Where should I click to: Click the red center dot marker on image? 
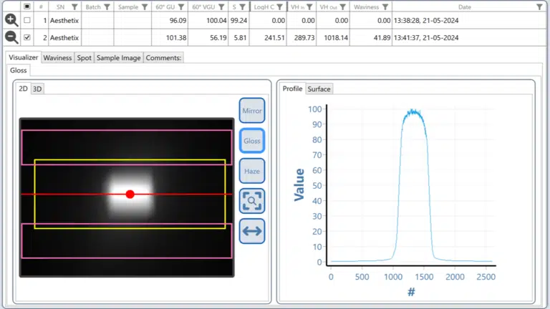pos(130,195)
